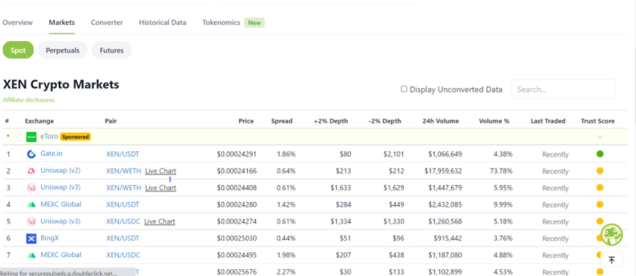Open the BingX exchange link
The width and height of the screenshot is (636, 276).
coord(49,238)
